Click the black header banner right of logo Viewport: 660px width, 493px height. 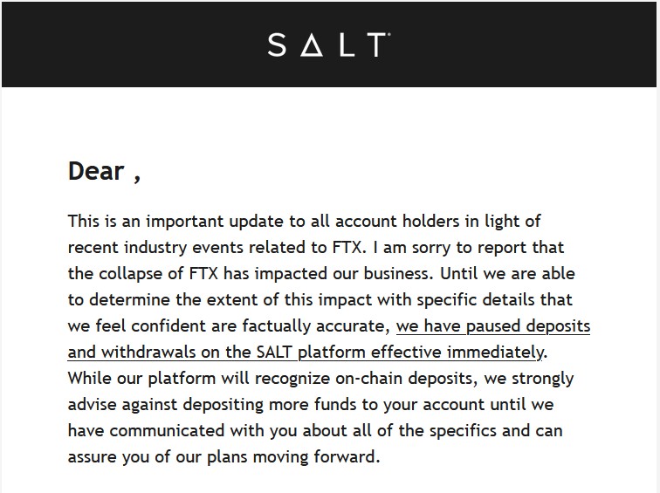(x=524, y=45)
